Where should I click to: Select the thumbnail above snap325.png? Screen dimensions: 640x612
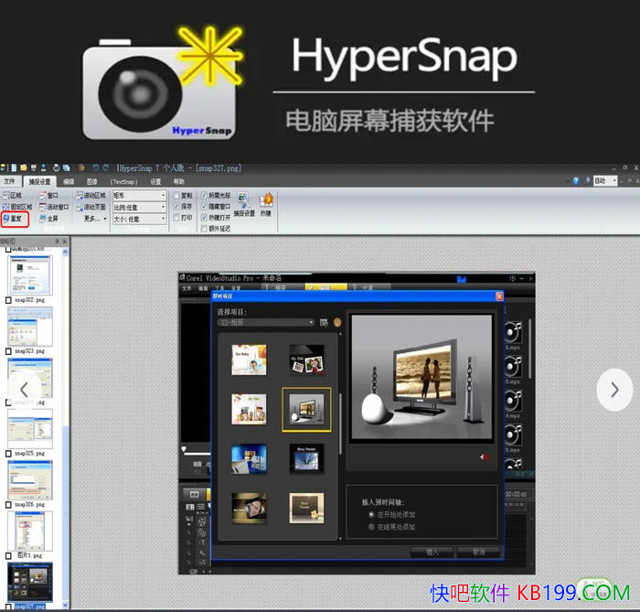[30, 428]
